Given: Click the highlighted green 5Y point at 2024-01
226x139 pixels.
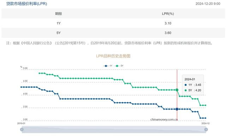Looking at the screenshot, I should [x=177, y=90].
